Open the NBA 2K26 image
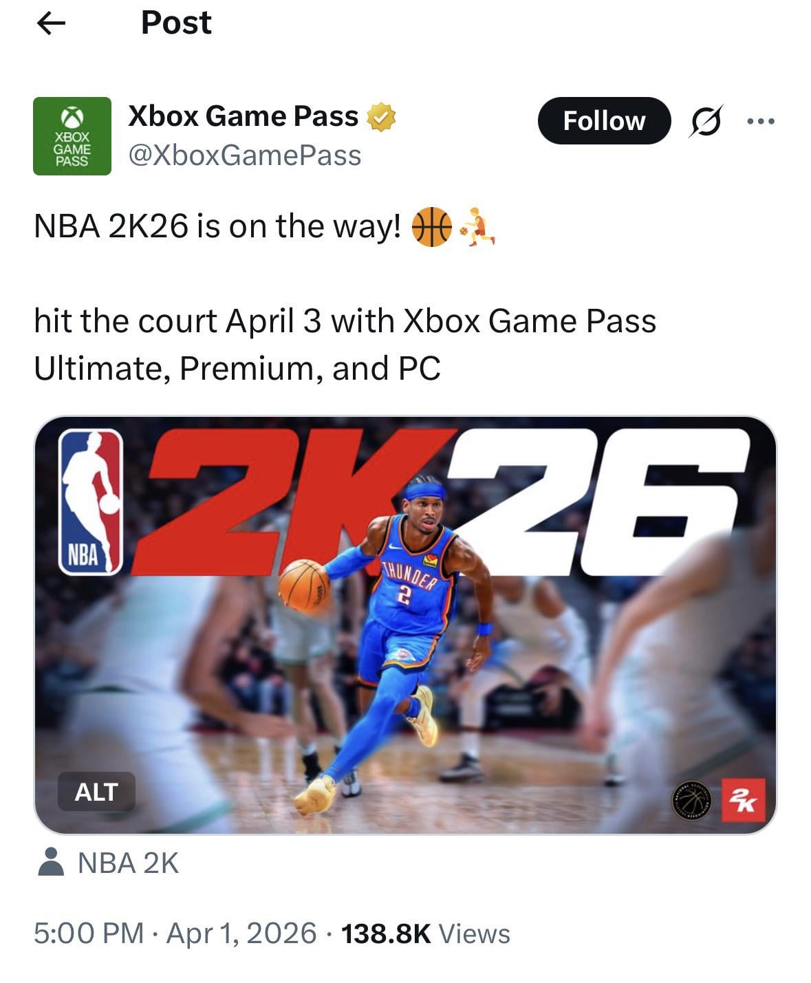This screenshot has width=811, height=983. (x=405, y=625)
